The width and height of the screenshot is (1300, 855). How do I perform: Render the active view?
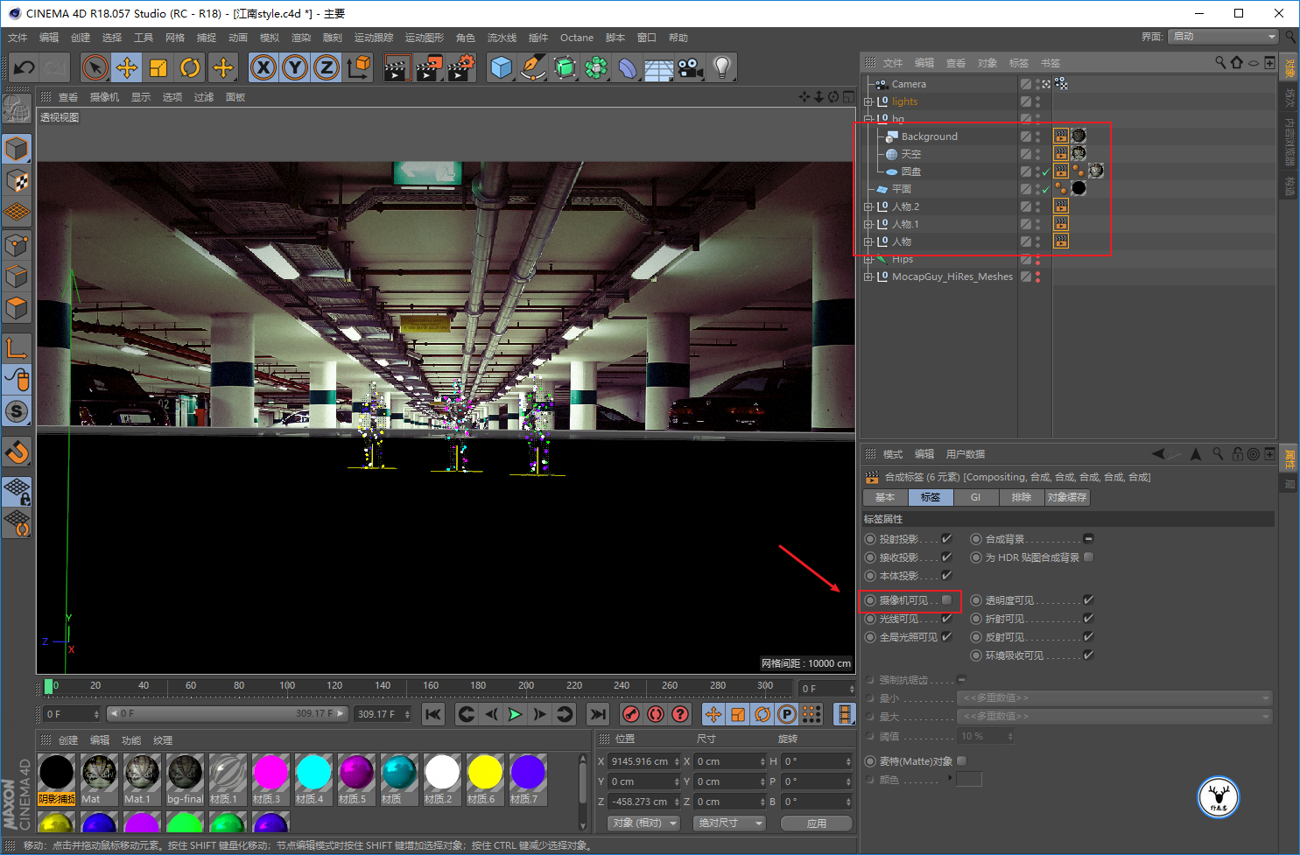click(397, 67)
